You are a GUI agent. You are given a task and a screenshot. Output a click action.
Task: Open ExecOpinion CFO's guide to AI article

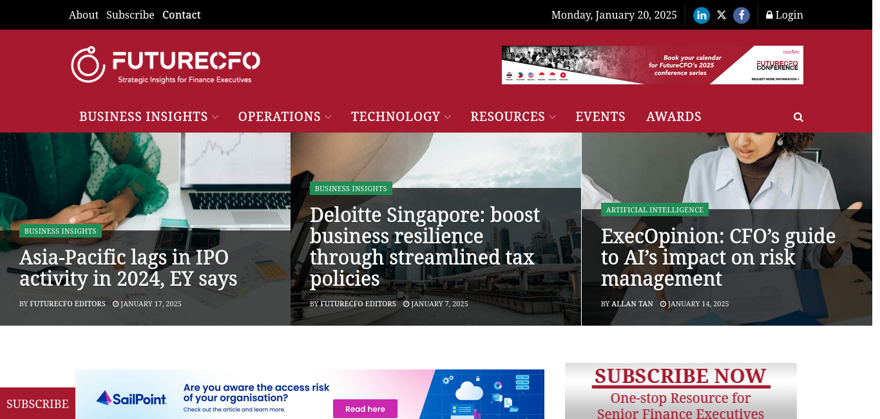(718, 257)
